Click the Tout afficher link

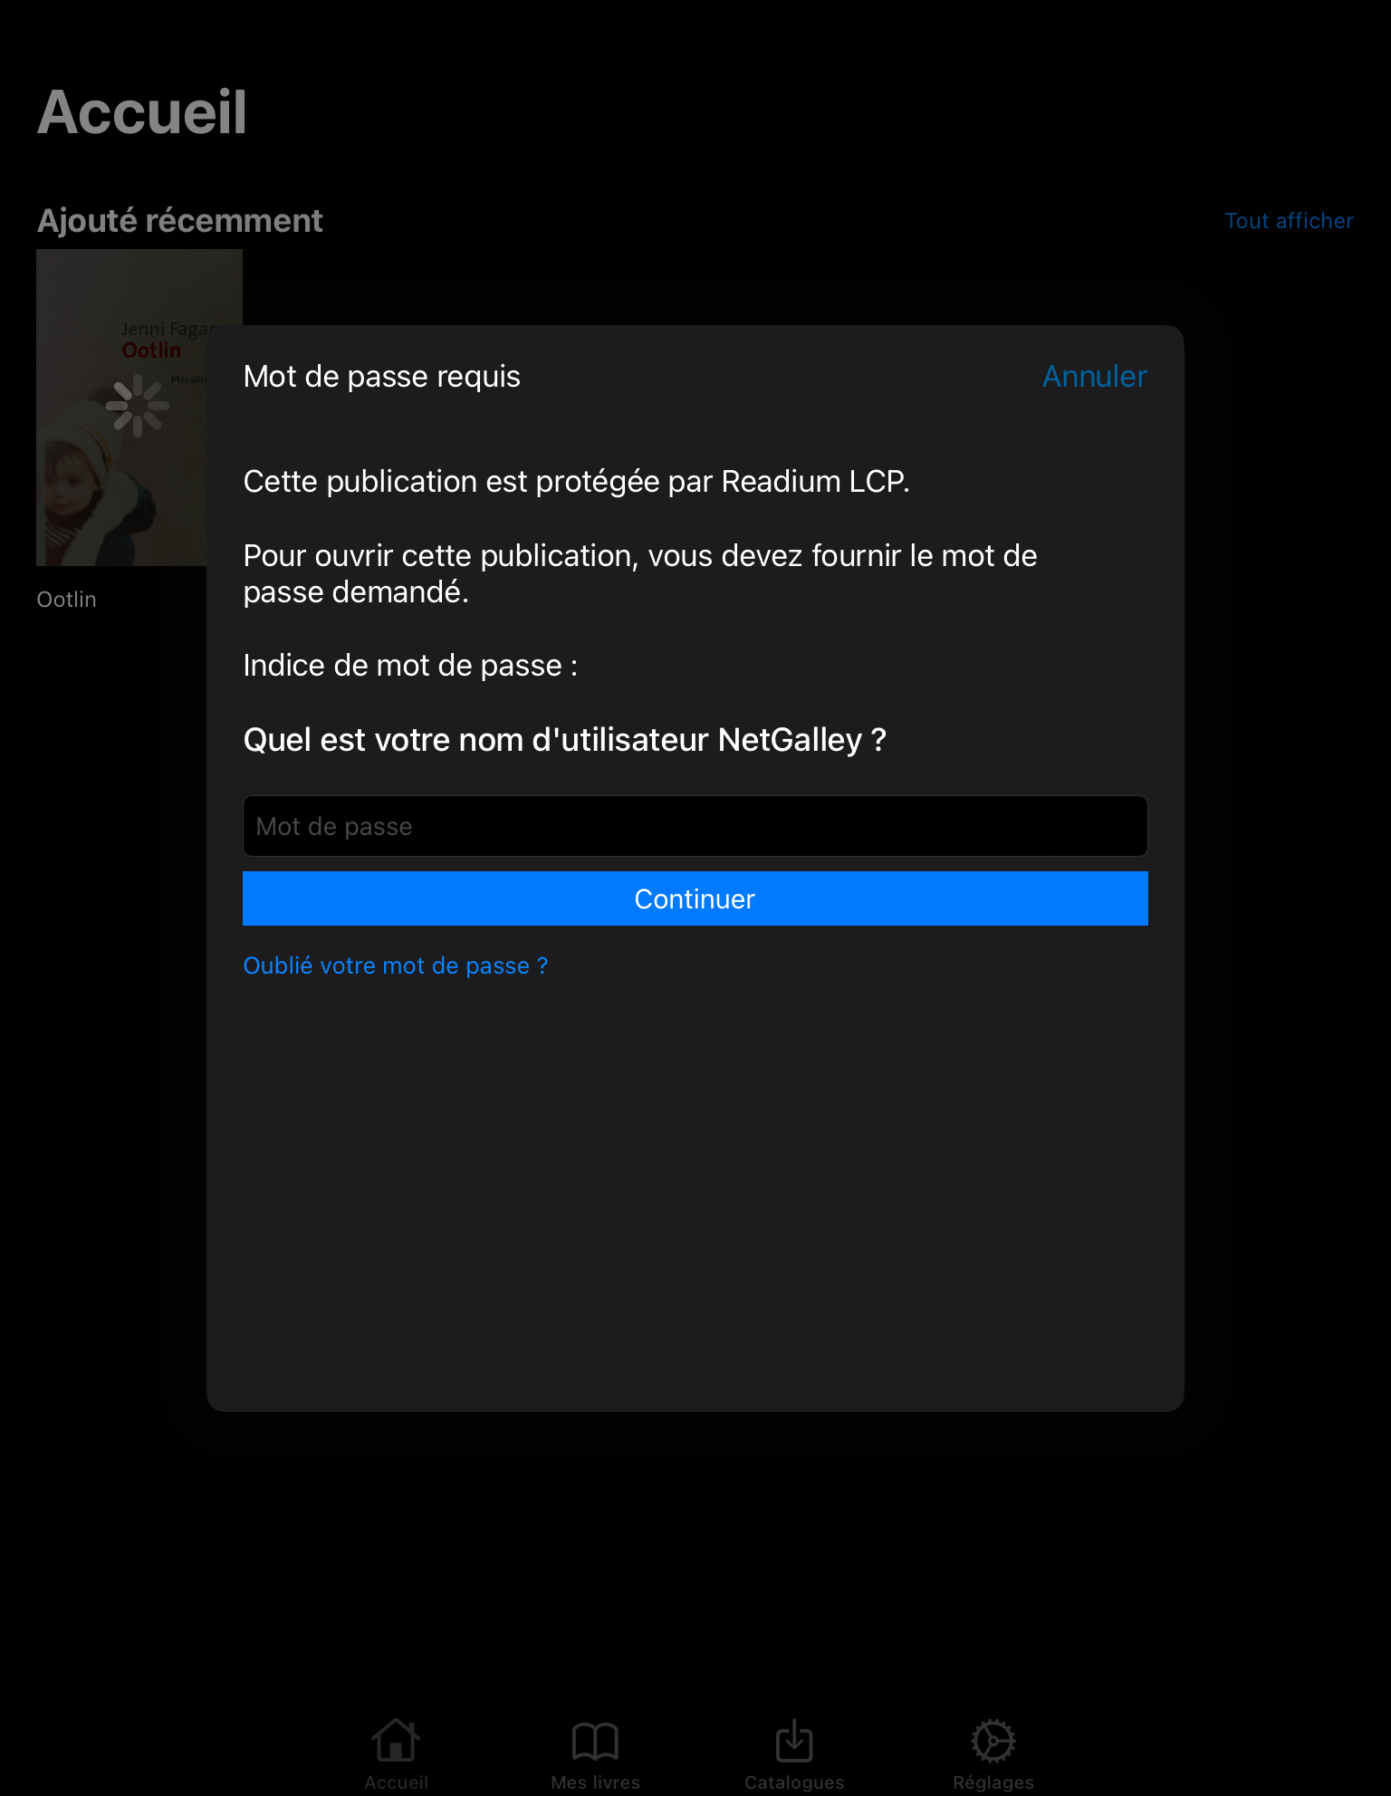pos(1289,221)
